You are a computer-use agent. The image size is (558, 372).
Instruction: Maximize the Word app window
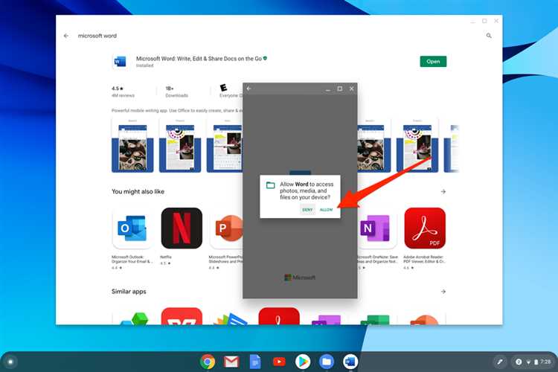(340, 89)
